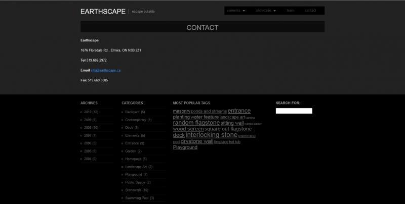The height and width of the screenshot is (204, 405).
Task: Open the contact menu item
Action: pos(310,11)
